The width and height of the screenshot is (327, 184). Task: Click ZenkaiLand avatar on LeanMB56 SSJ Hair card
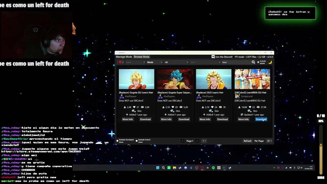[237, 96]
